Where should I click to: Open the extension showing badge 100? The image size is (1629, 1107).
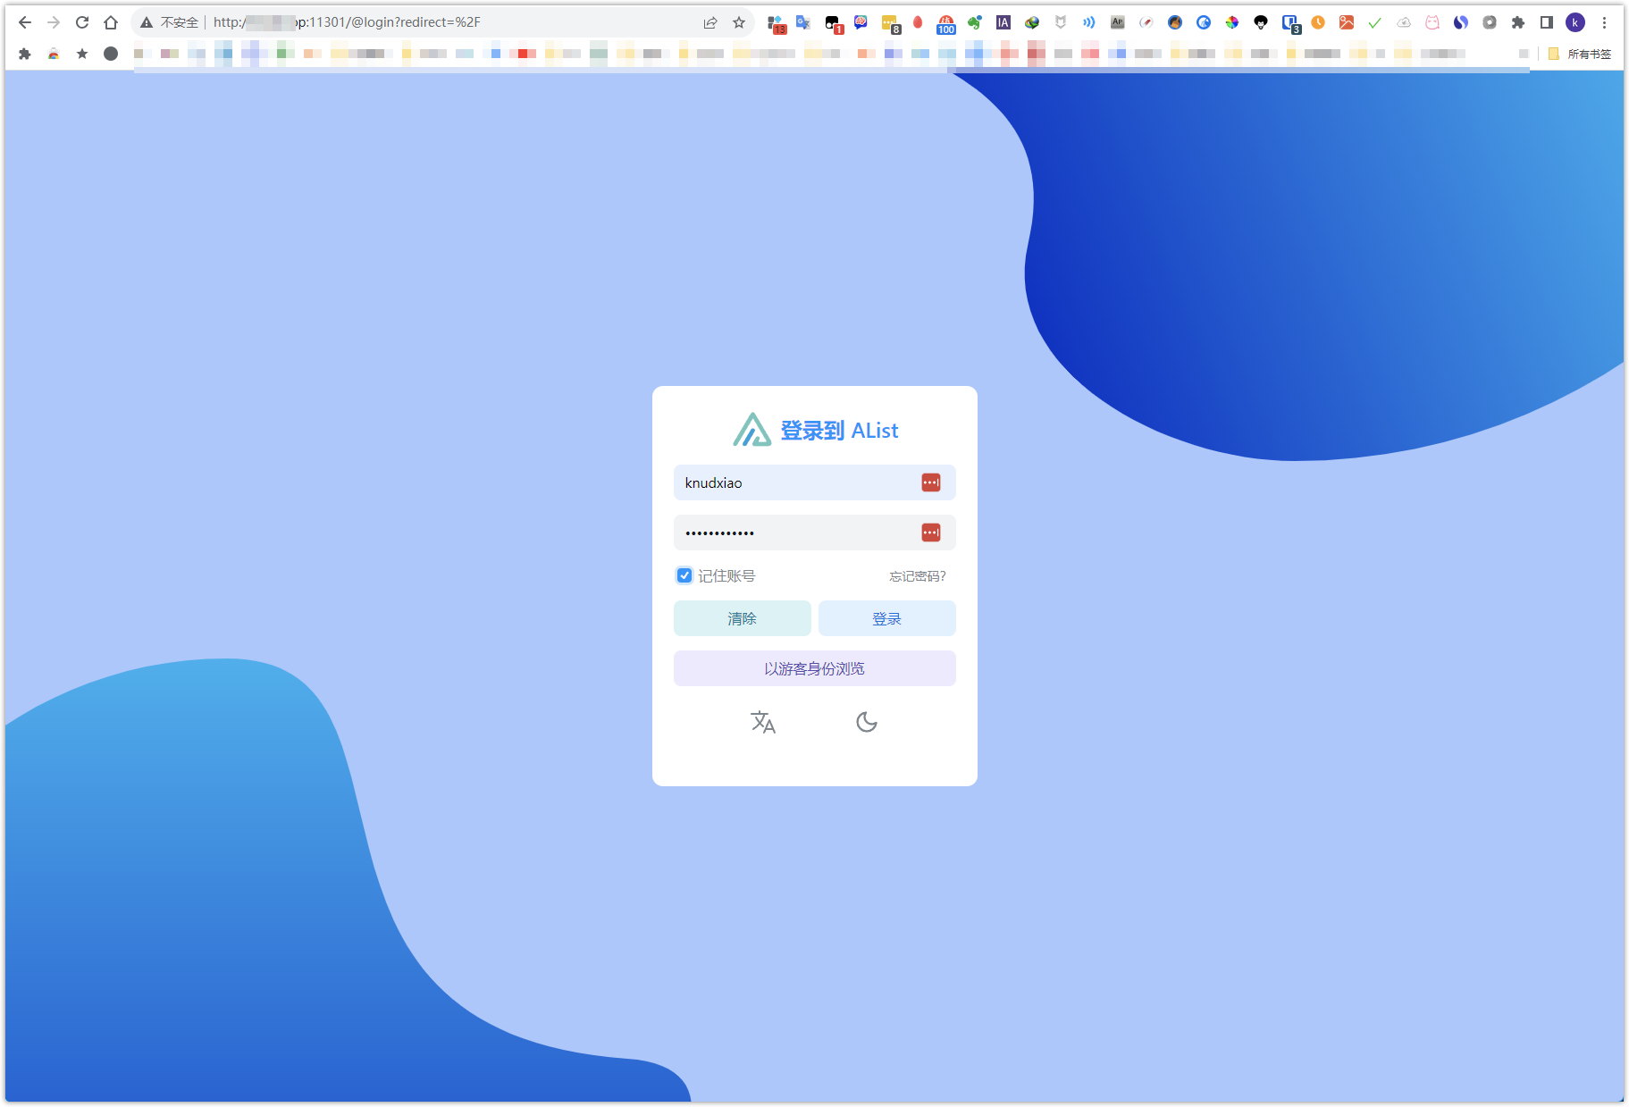click(946, 23)
